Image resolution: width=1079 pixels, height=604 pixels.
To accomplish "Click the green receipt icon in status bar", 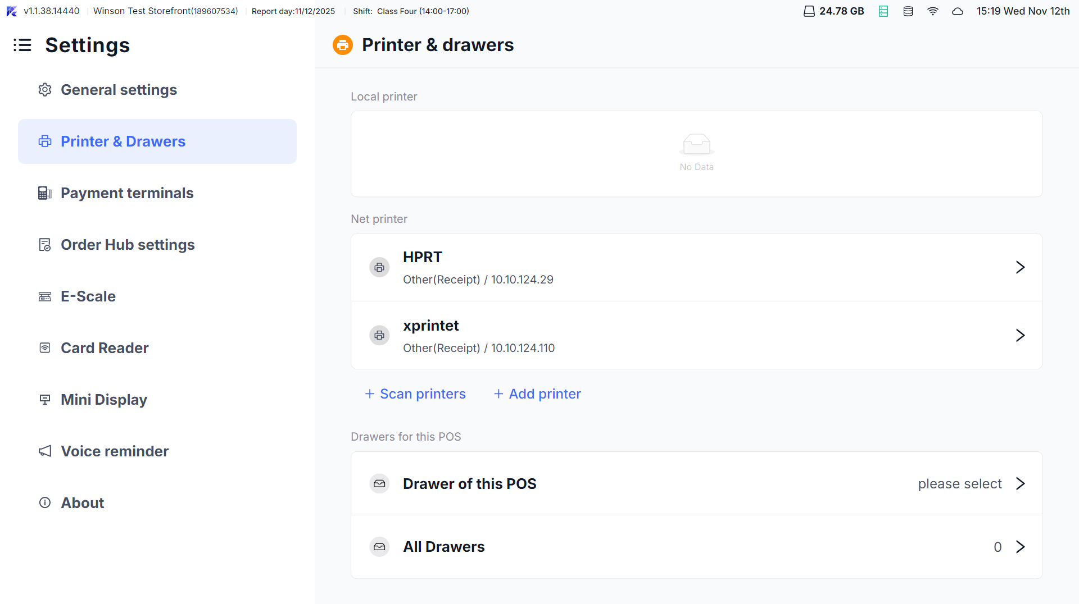I will coord(883,11).
